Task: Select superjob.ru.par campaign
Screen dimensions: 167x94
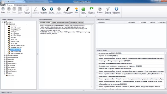Action: (15, 50)
